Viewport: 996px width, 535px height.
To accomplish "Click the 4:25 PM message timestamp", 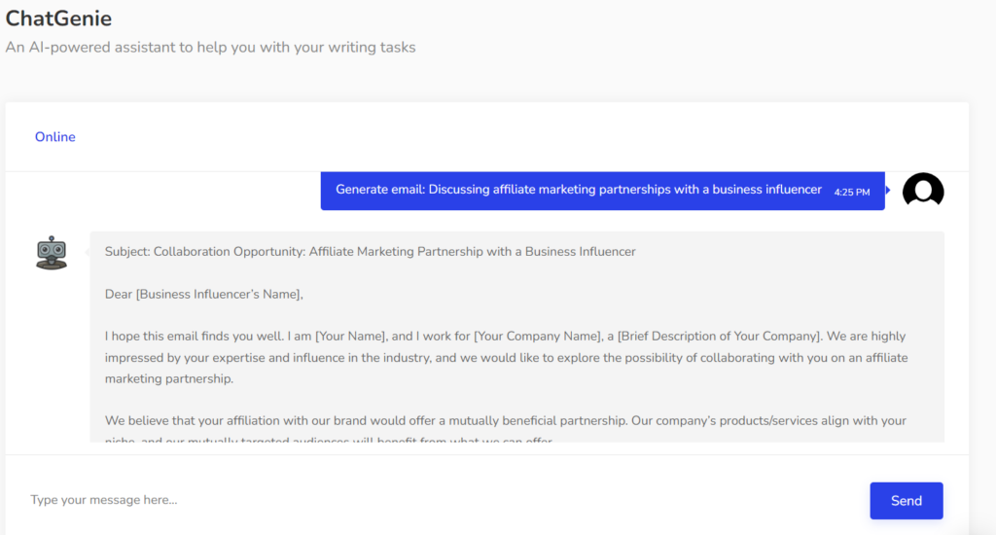I will [852, 192].
